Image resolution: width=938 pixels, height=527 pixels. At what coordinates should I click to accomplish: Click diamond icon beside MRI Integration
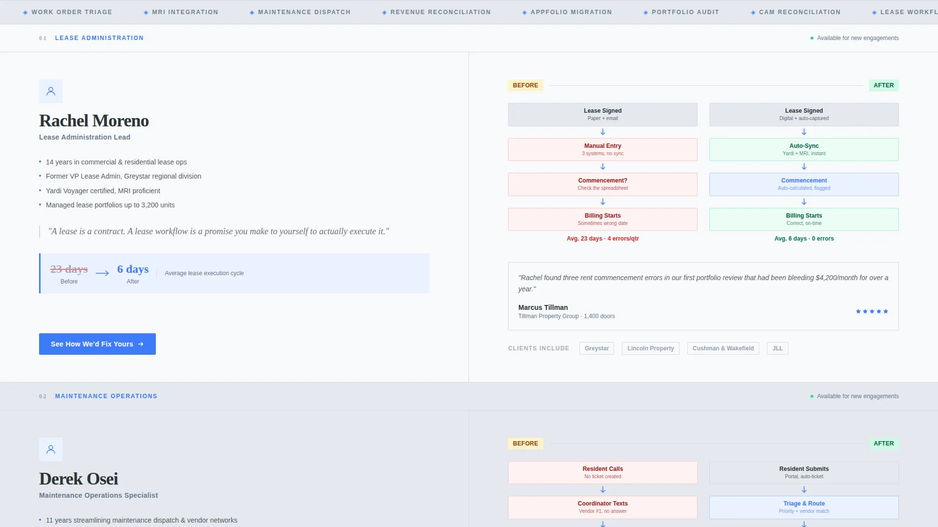[x=146, y=12]
